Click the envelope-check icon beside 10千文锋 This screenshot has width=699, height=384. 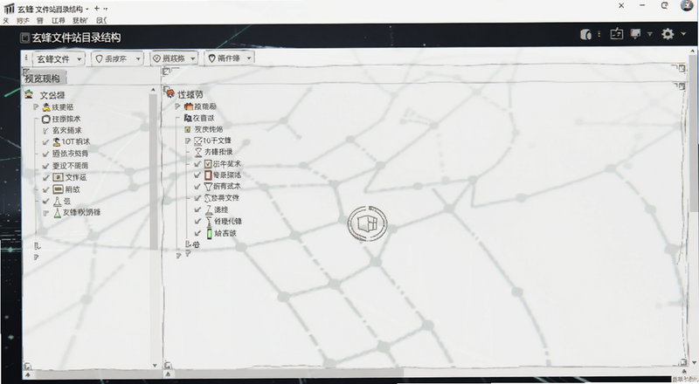tap(198, 141)
